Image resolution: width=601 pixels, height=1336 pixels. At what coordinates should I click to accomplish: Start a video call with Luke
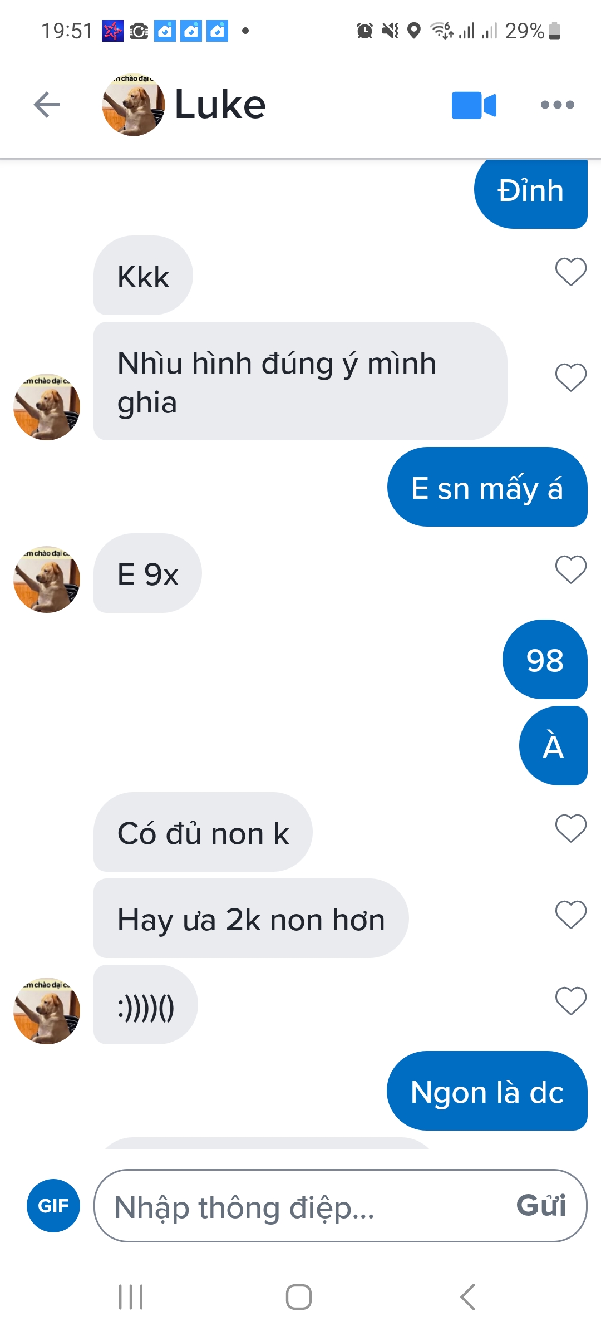(x=474, y=105)
